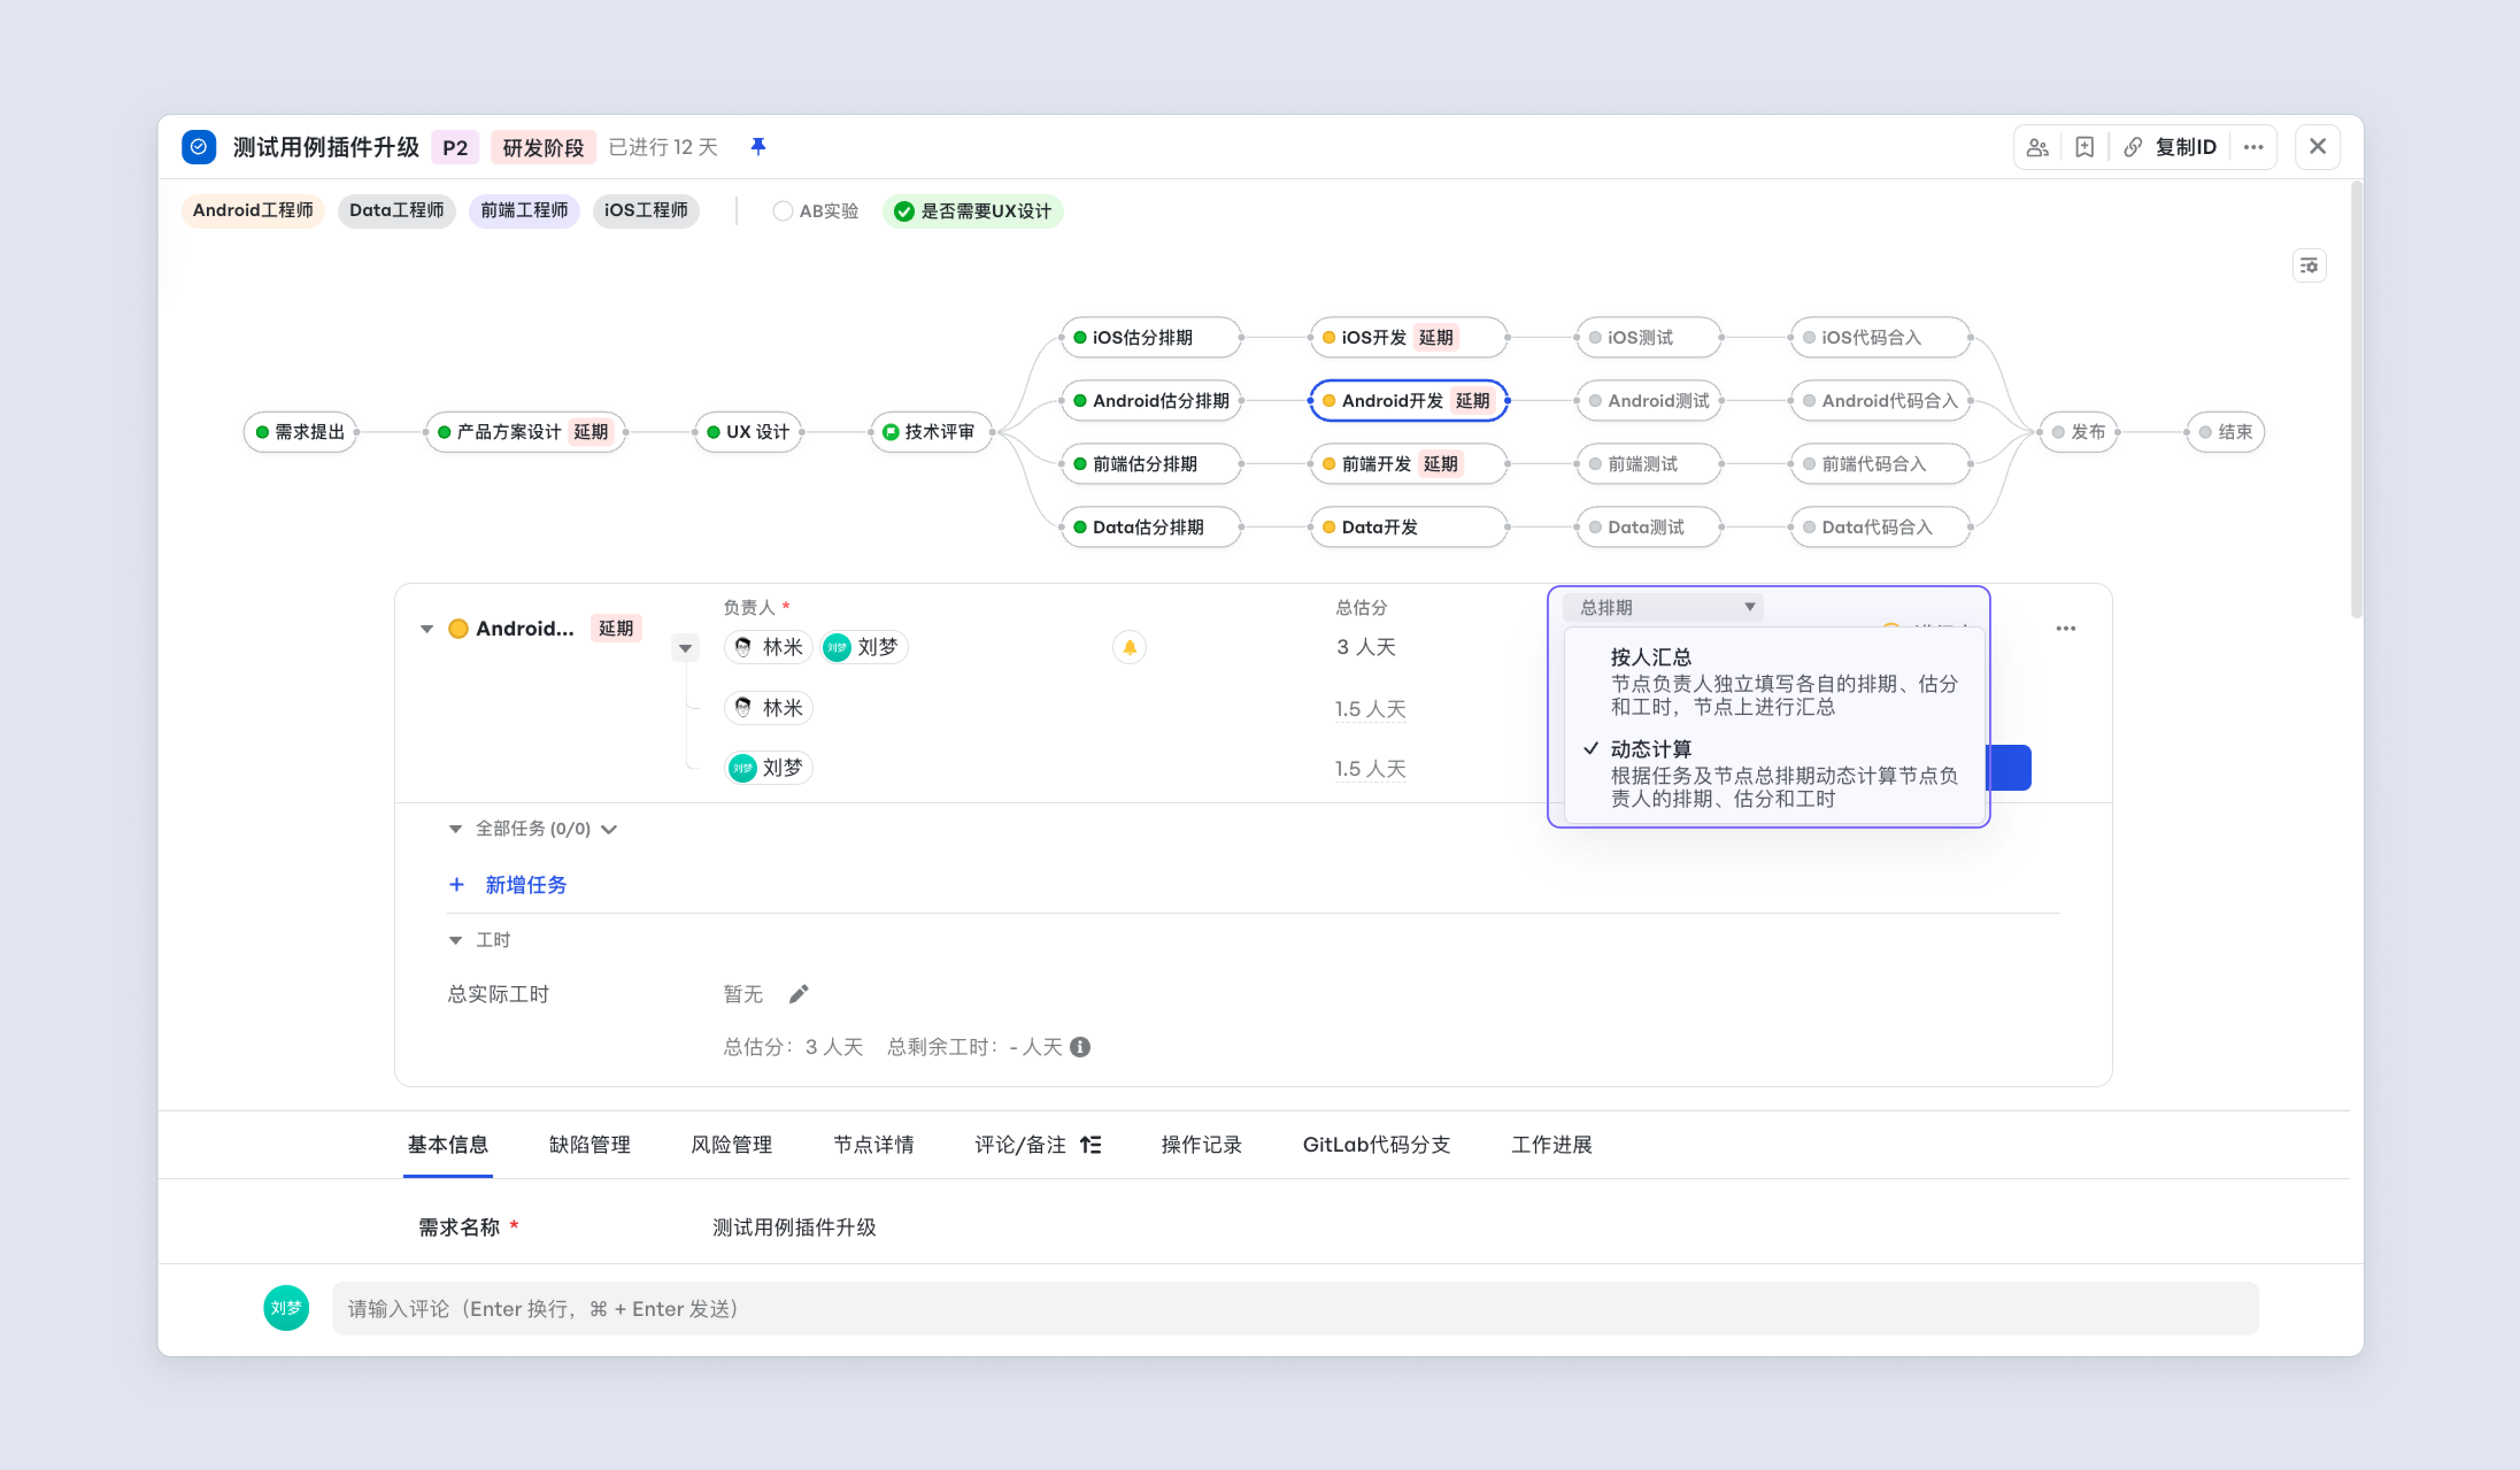2520x1470 pixels.
Task: Click 复制ID button
Action: pos(2186,148)
